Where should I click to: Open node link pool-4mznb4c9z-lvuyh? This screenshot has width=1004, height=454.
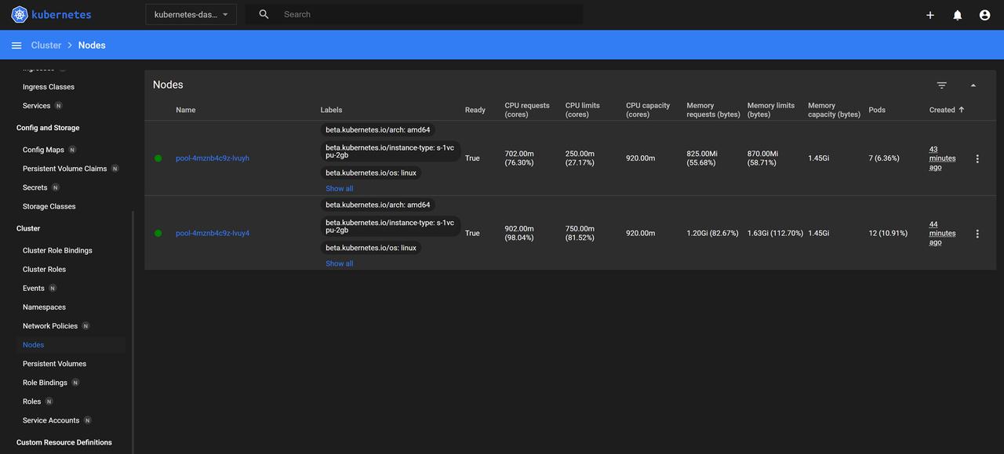pos(212,158)
